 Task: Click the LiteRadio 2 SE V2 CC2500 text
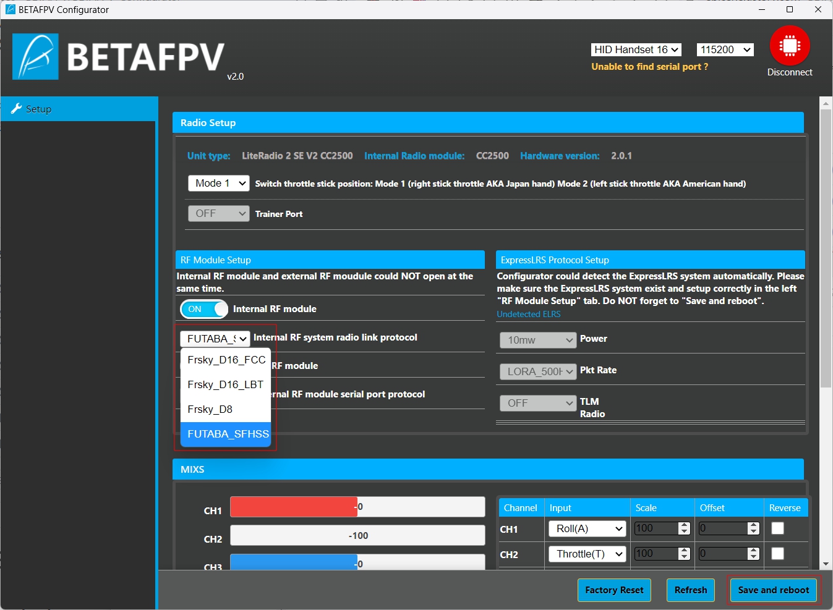click(297, 156)
